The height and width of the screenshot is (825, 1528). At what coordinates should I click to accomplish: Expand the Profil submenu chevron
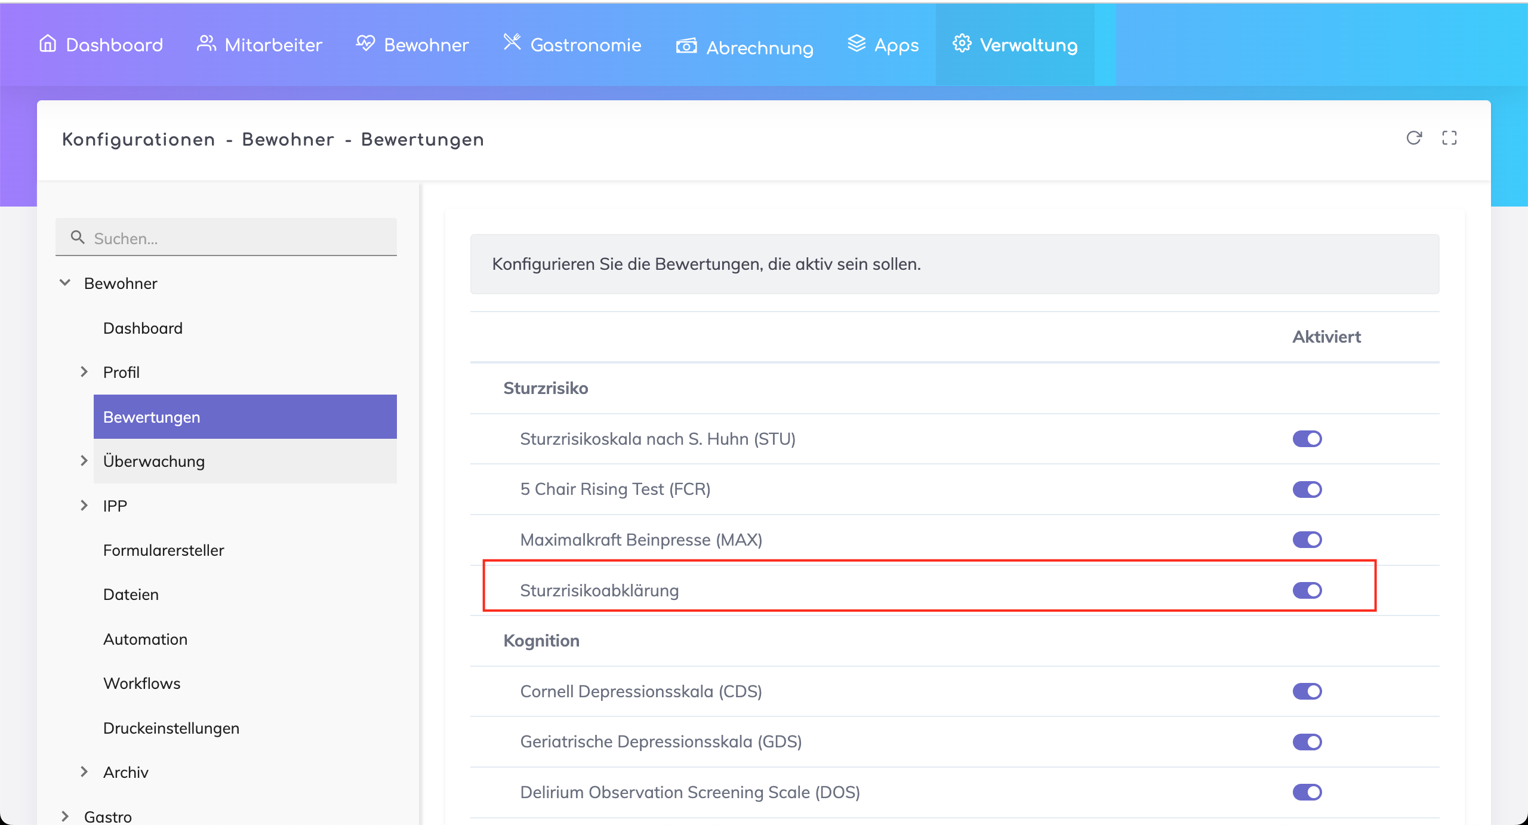[x=84, y=372]
